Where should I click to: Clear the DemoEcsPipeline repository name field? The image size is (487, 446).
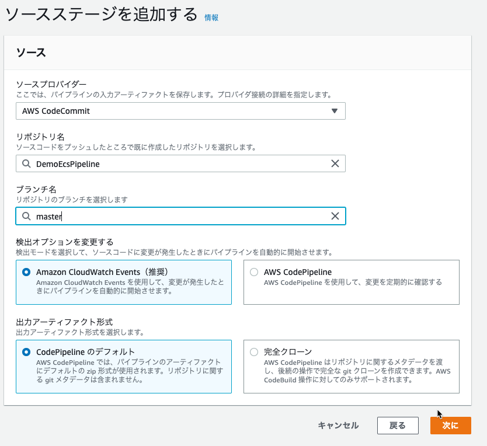coord(335,163)
